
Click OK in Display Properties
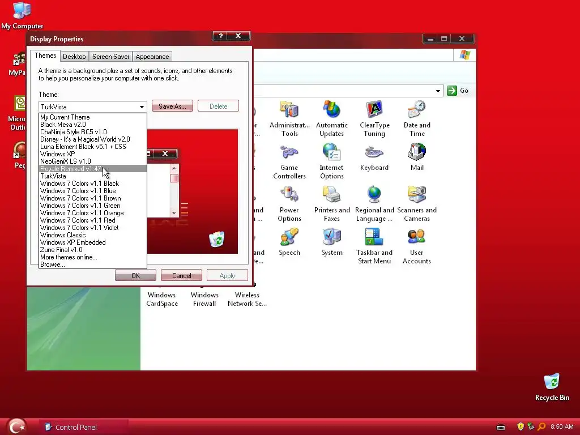coord(135,276)
